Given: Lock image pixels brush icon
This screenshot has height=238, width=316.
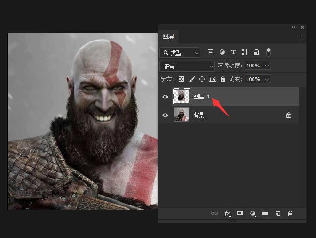Looking at the screenshot, I should click(x=192, y=79).
